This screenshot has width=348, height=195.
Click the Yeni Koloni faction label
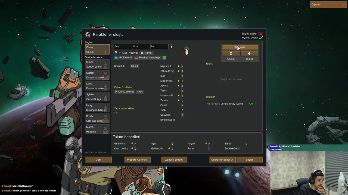(125, 57)
